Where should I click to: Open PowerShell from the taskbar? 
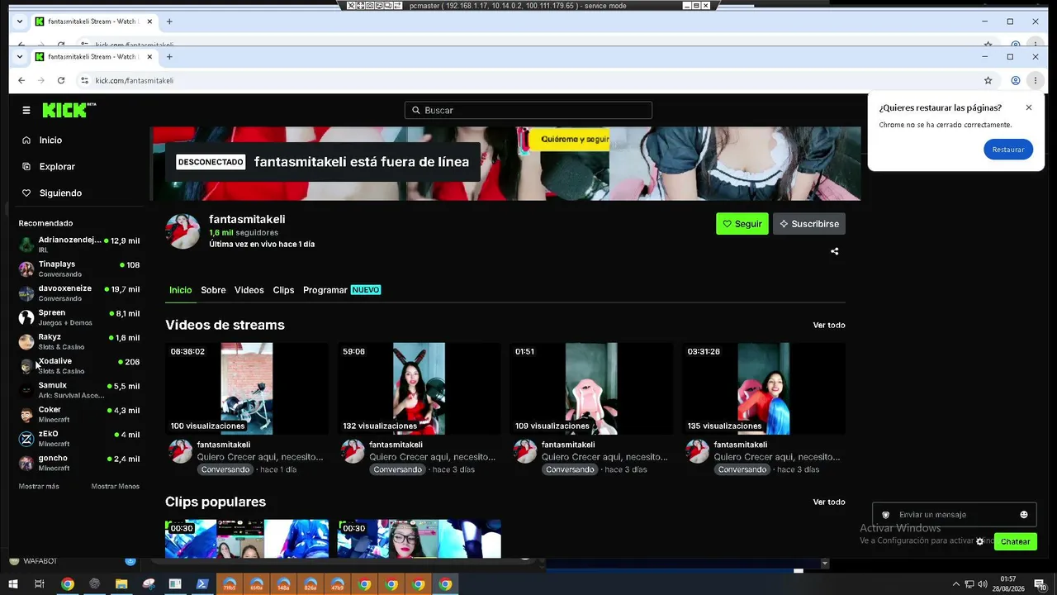pos(202,584)
